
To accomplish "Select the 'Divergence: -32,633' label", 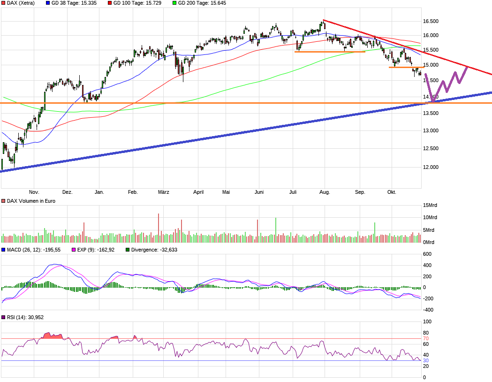I will 154,250.
